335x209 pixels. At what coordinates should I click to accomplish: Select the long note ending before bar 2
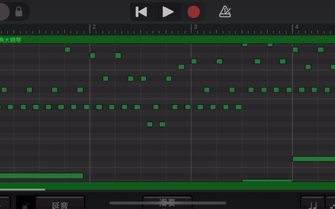coord(41,176)
